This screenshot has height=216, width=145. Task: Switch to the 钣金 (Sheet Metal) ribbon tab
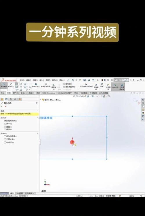pos(23,93)
